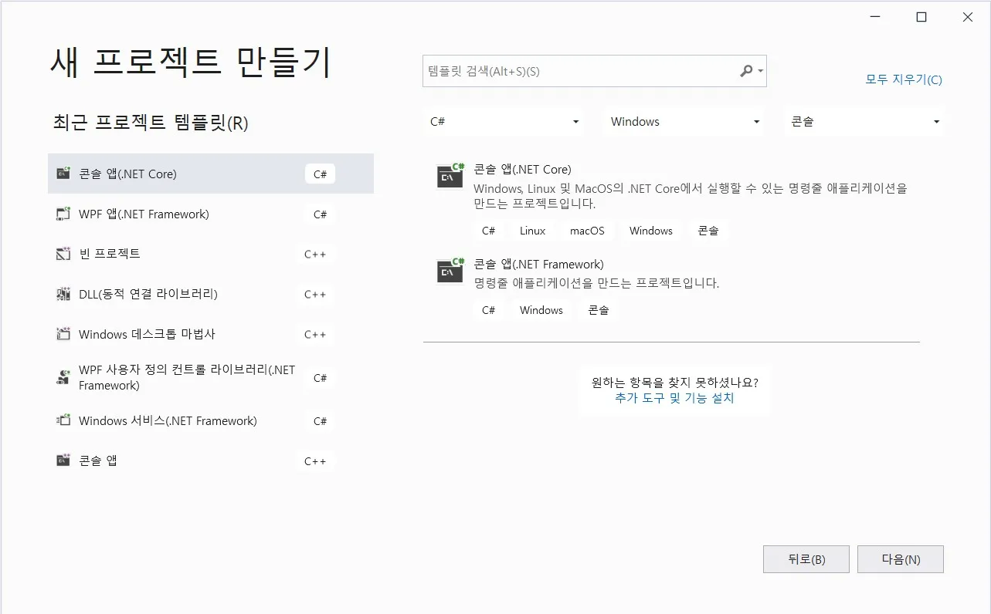Select 콘솔 앱(.NET Core) in recent templates

(211, 174)
